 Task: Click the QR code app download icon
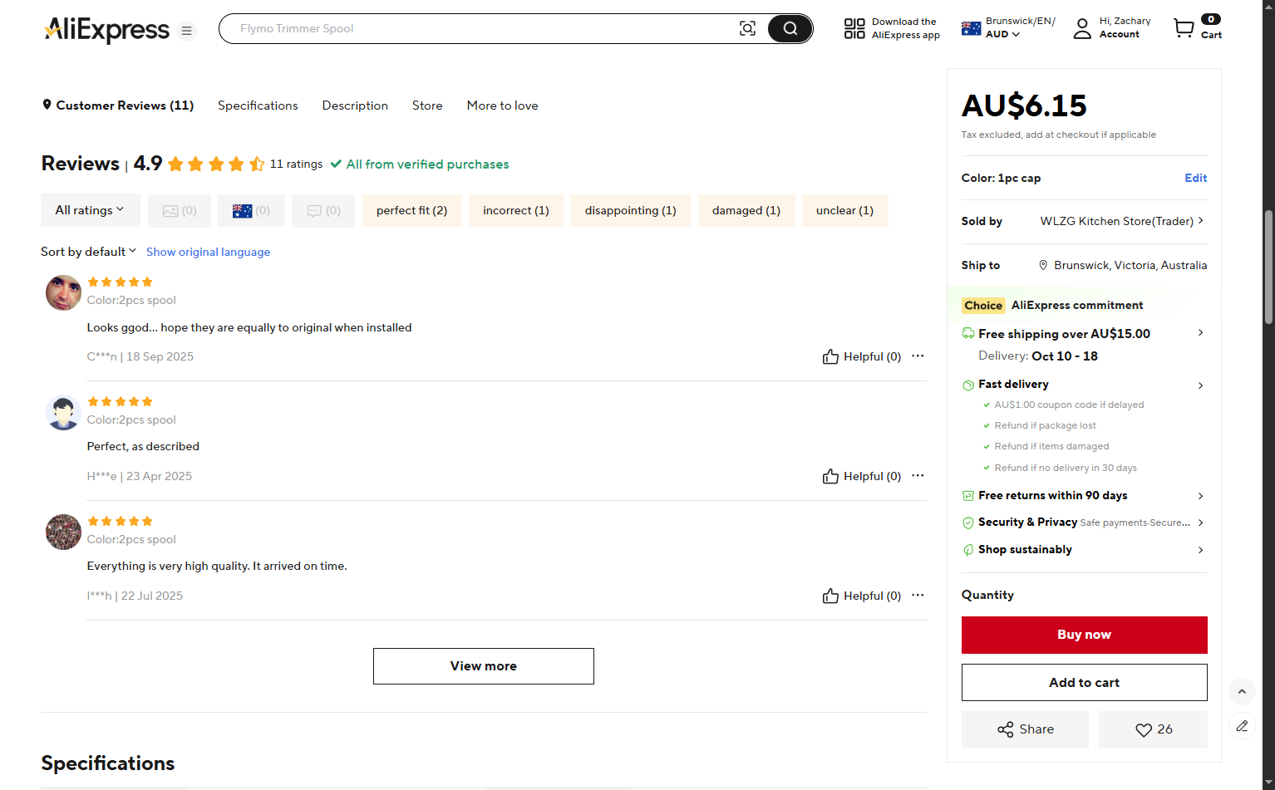coord(854,28)
